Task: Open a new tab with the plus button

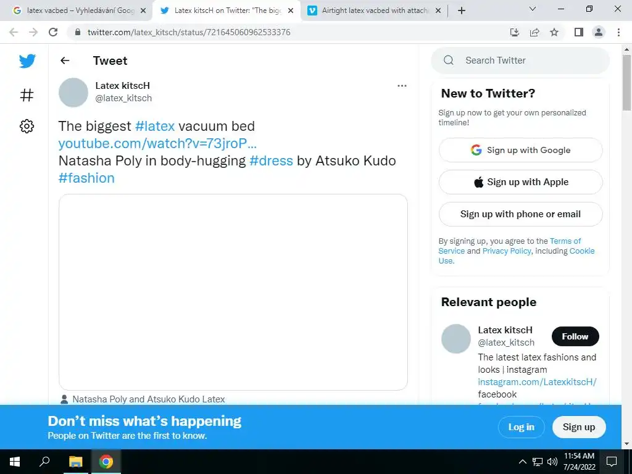Action: pyautogui.click(x=462, y=10)
